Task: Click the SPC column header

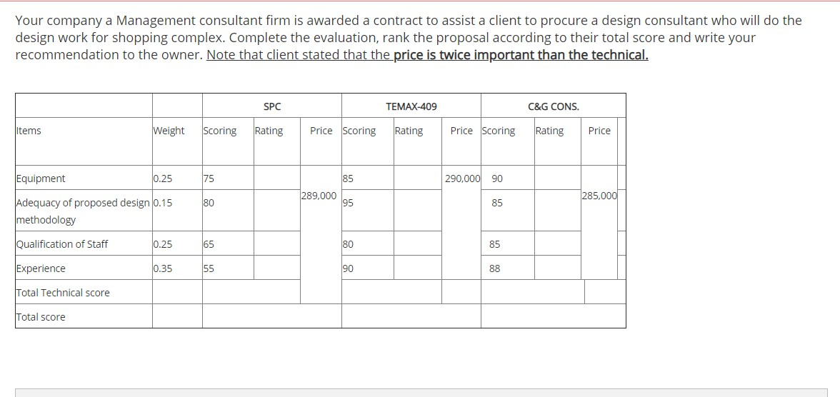Action: [272, 106]
